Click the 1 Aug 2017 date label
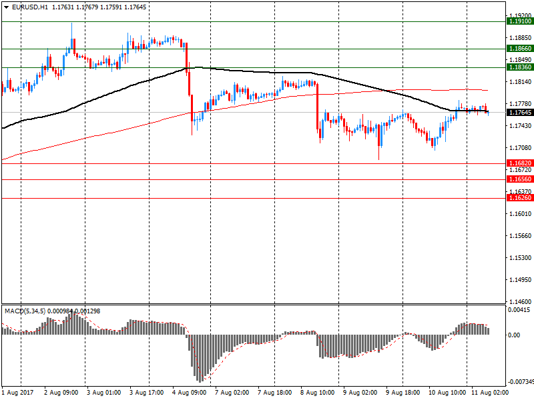 (18, 393)
